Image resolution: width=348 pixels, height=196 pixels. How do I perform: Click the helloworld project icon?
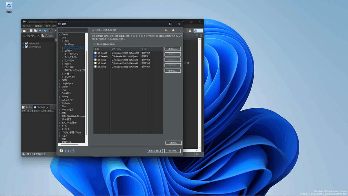pyautogui.click(x=26, y=44)
